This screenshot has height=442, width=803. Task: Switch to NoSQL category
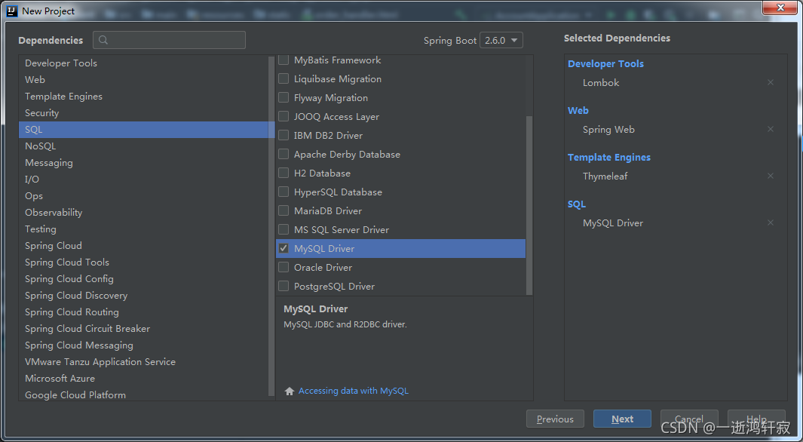point(144,146)
